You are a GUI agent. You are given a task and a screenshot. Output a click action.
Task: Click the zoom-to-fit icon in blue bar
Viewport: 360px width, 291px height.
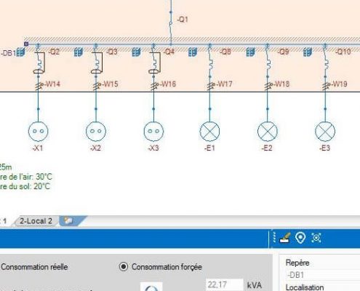pos(316,238)
